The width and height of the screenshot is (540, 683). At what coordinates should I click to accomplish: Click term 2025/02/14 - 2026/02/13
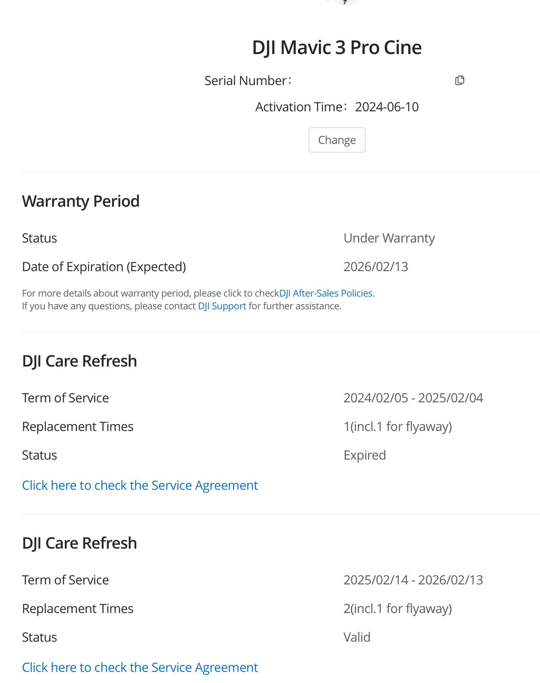[413, 580]
